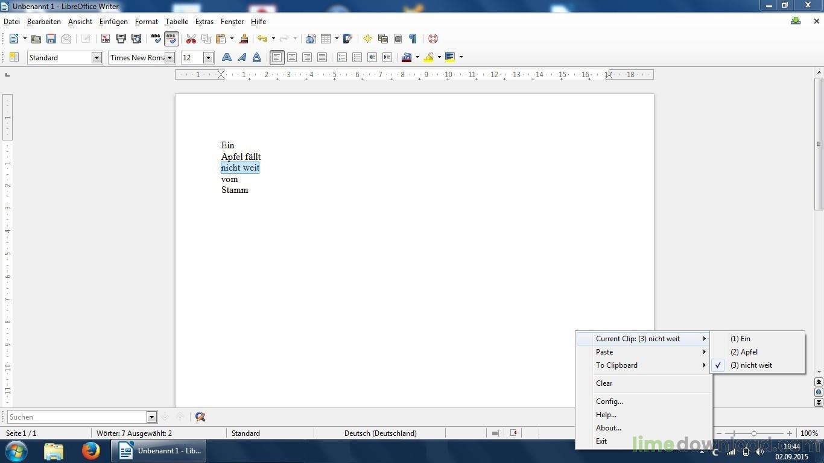Click the Suchen search input field

[77, 417]
